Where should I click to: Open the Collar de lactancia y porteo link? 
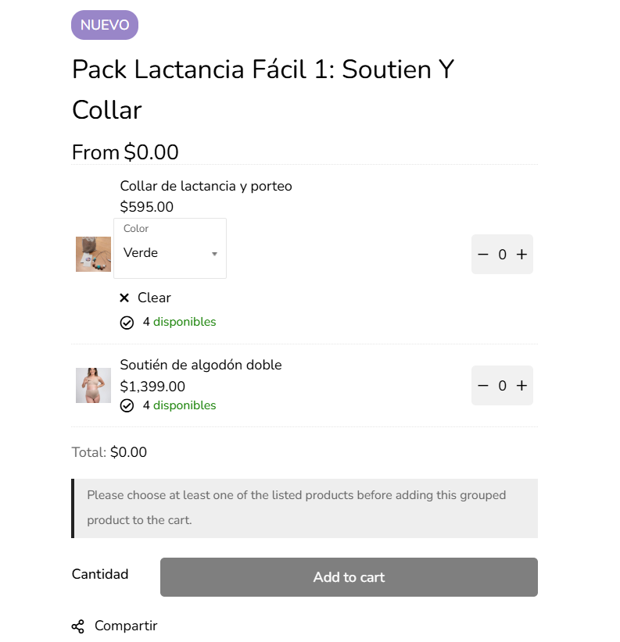pyautogui.click(x=206, y=186)
